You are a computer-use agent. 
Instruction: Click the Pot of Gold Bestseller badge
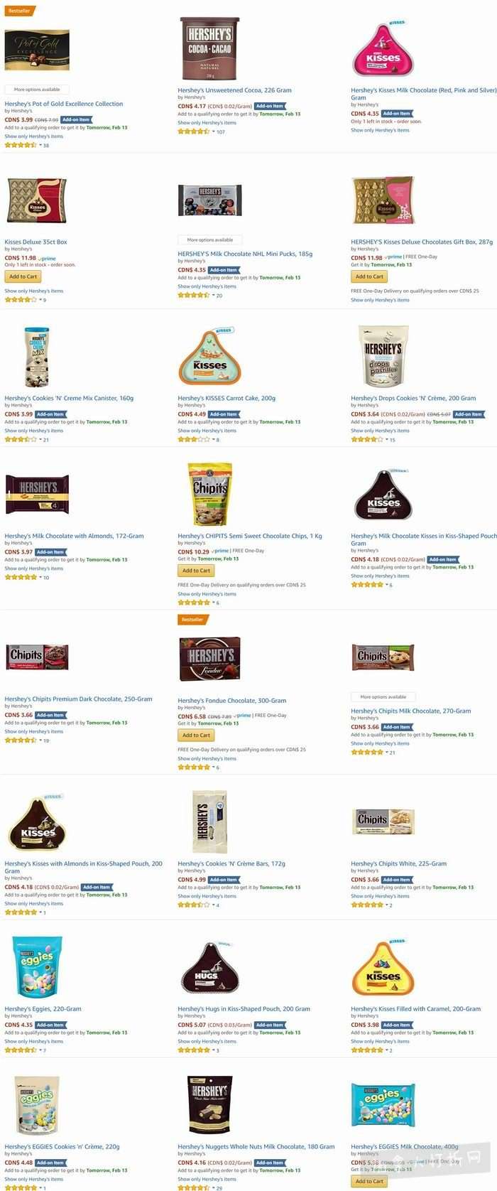coord(19,11)
